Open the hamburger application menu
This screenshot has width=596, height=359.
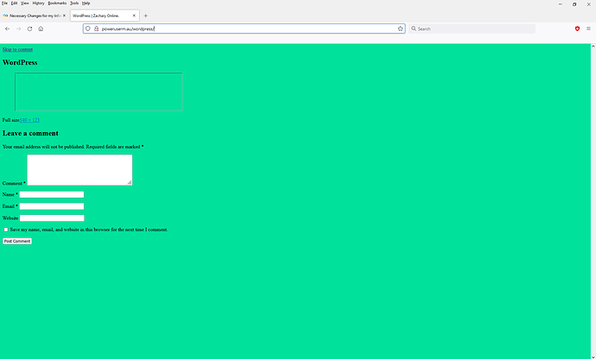588,28
